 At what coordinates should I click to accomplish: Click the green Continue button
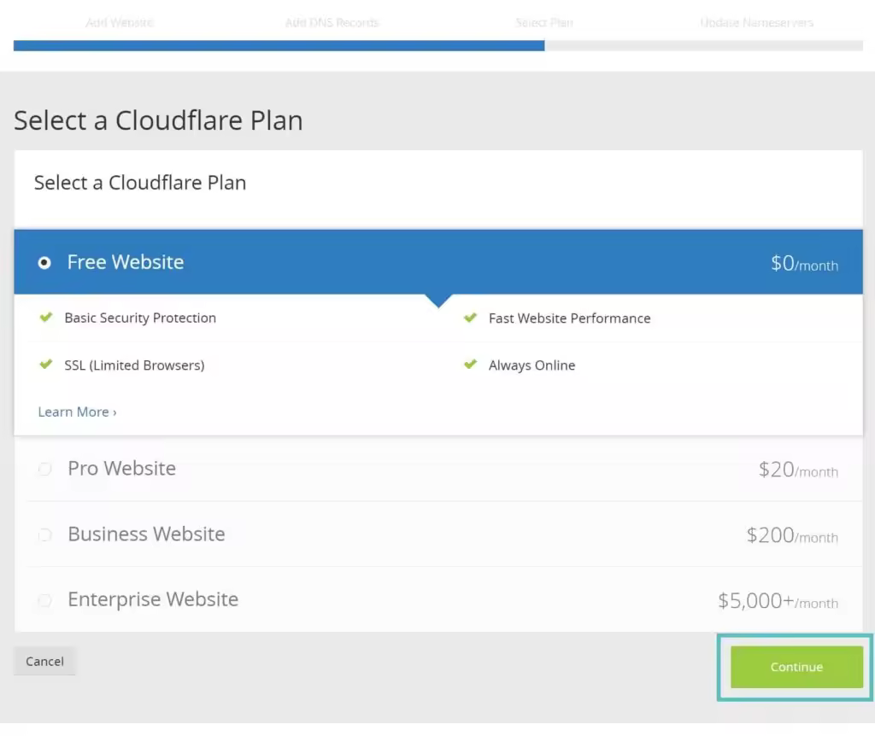796,667
